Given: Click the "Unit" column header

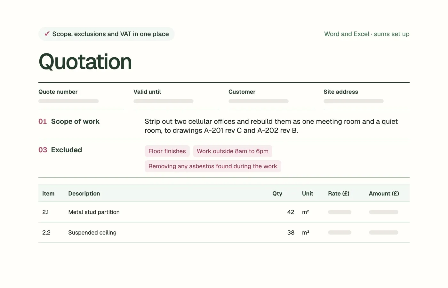Looking at the screenshot, I should tap(308, 194).
